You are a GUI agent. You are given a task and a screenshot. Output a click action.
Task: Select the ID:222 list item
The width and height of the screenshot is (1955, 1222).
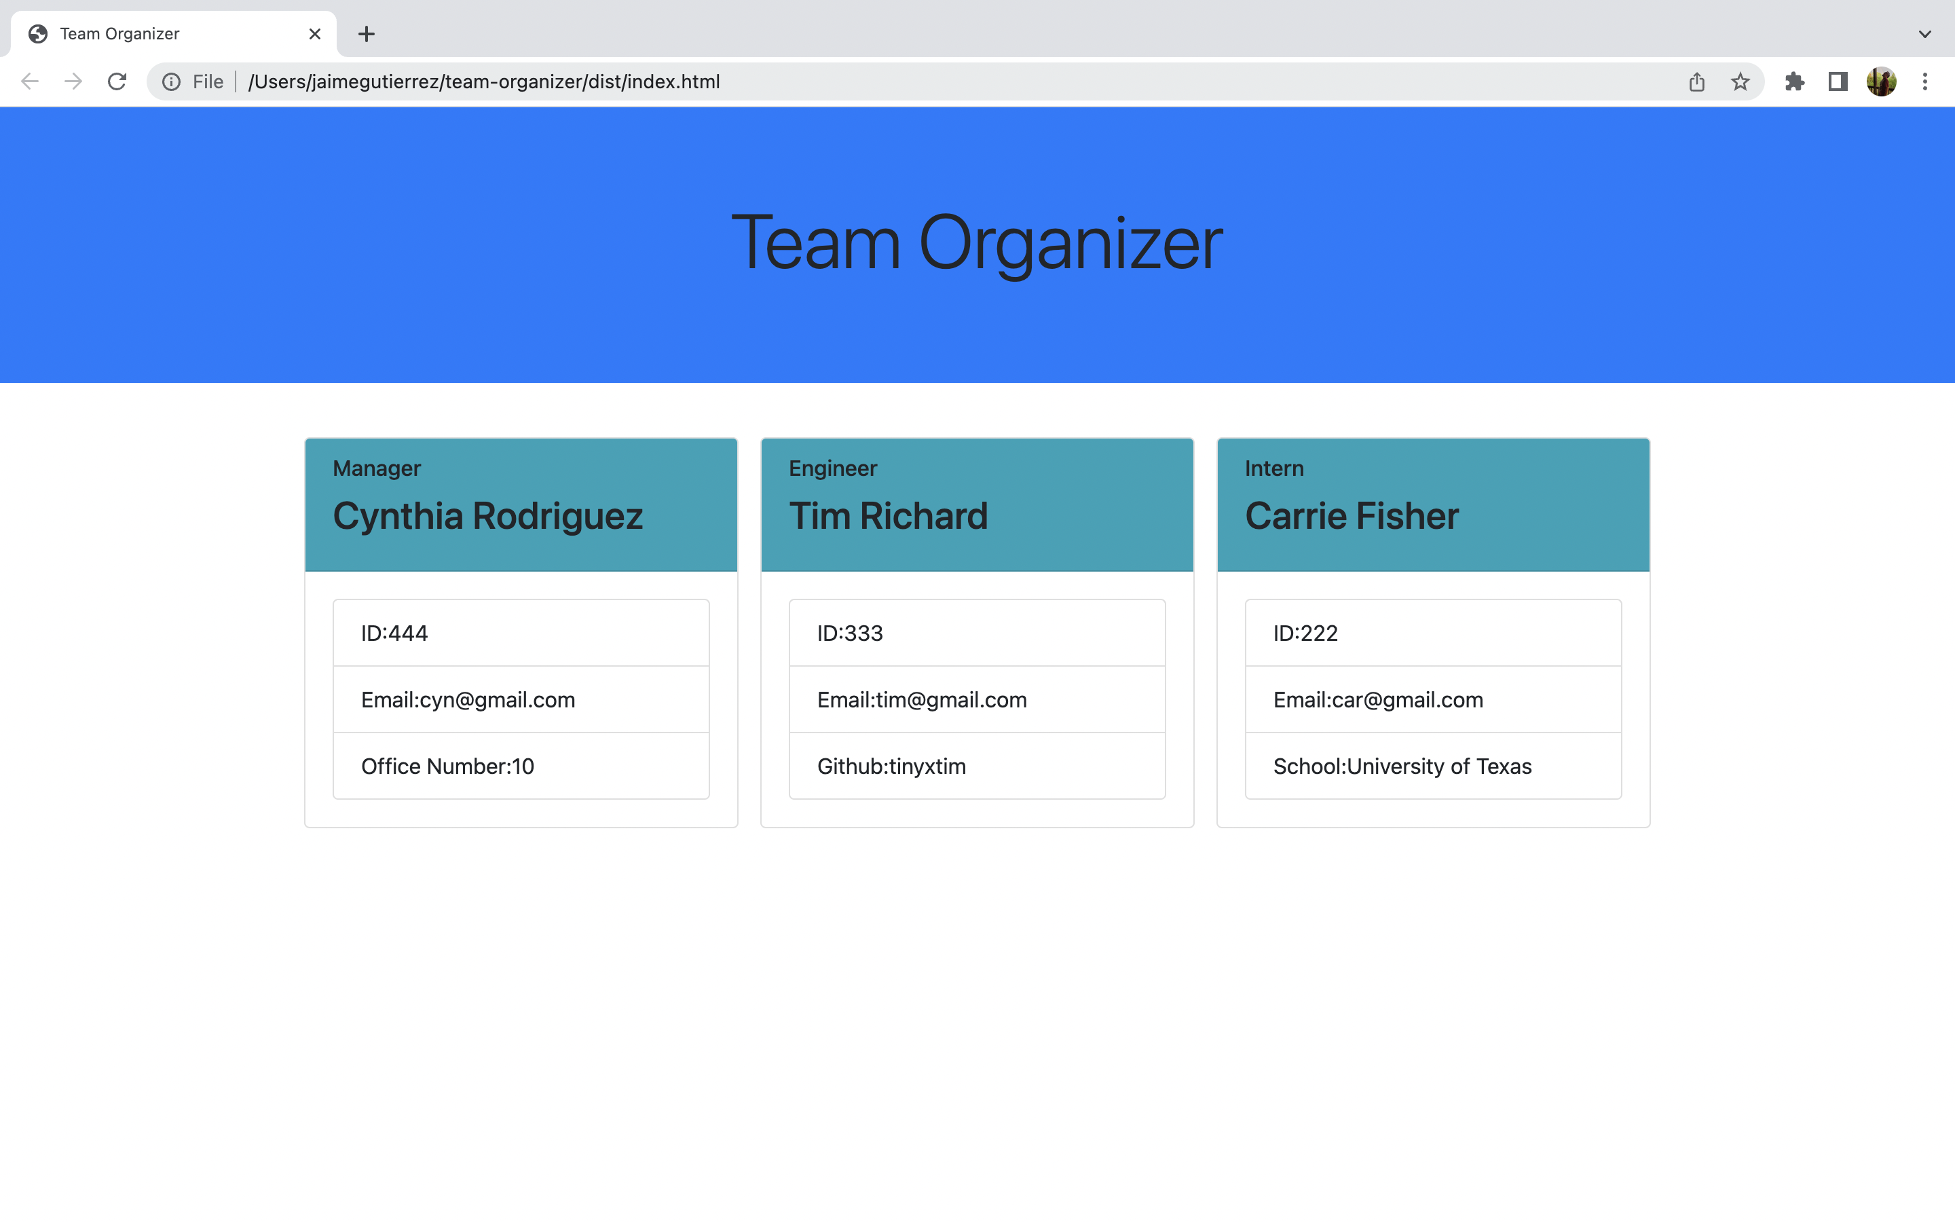tap(1433, 633)
